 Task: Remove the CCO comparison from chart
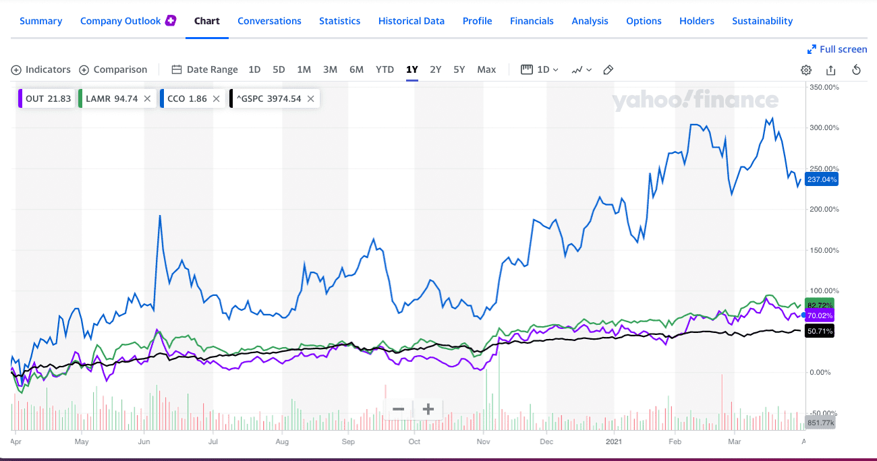(216, 98)
